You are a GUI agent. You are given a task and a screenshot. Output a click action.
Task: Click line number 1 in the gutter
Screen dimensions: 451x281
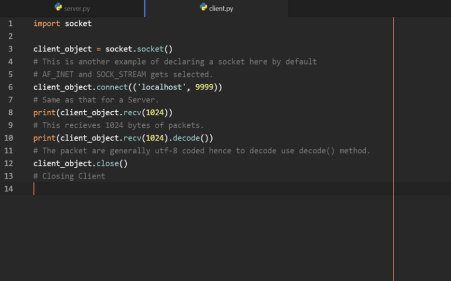point(10,24)
